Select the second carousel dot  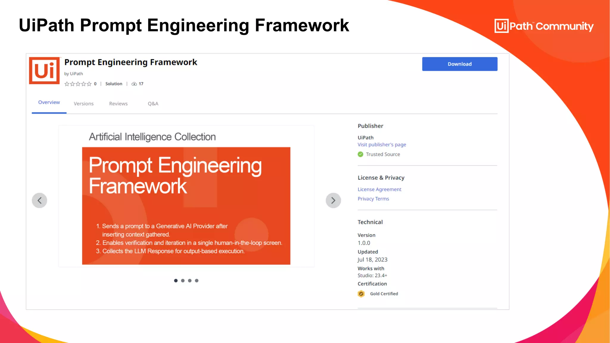coord(183,280)
